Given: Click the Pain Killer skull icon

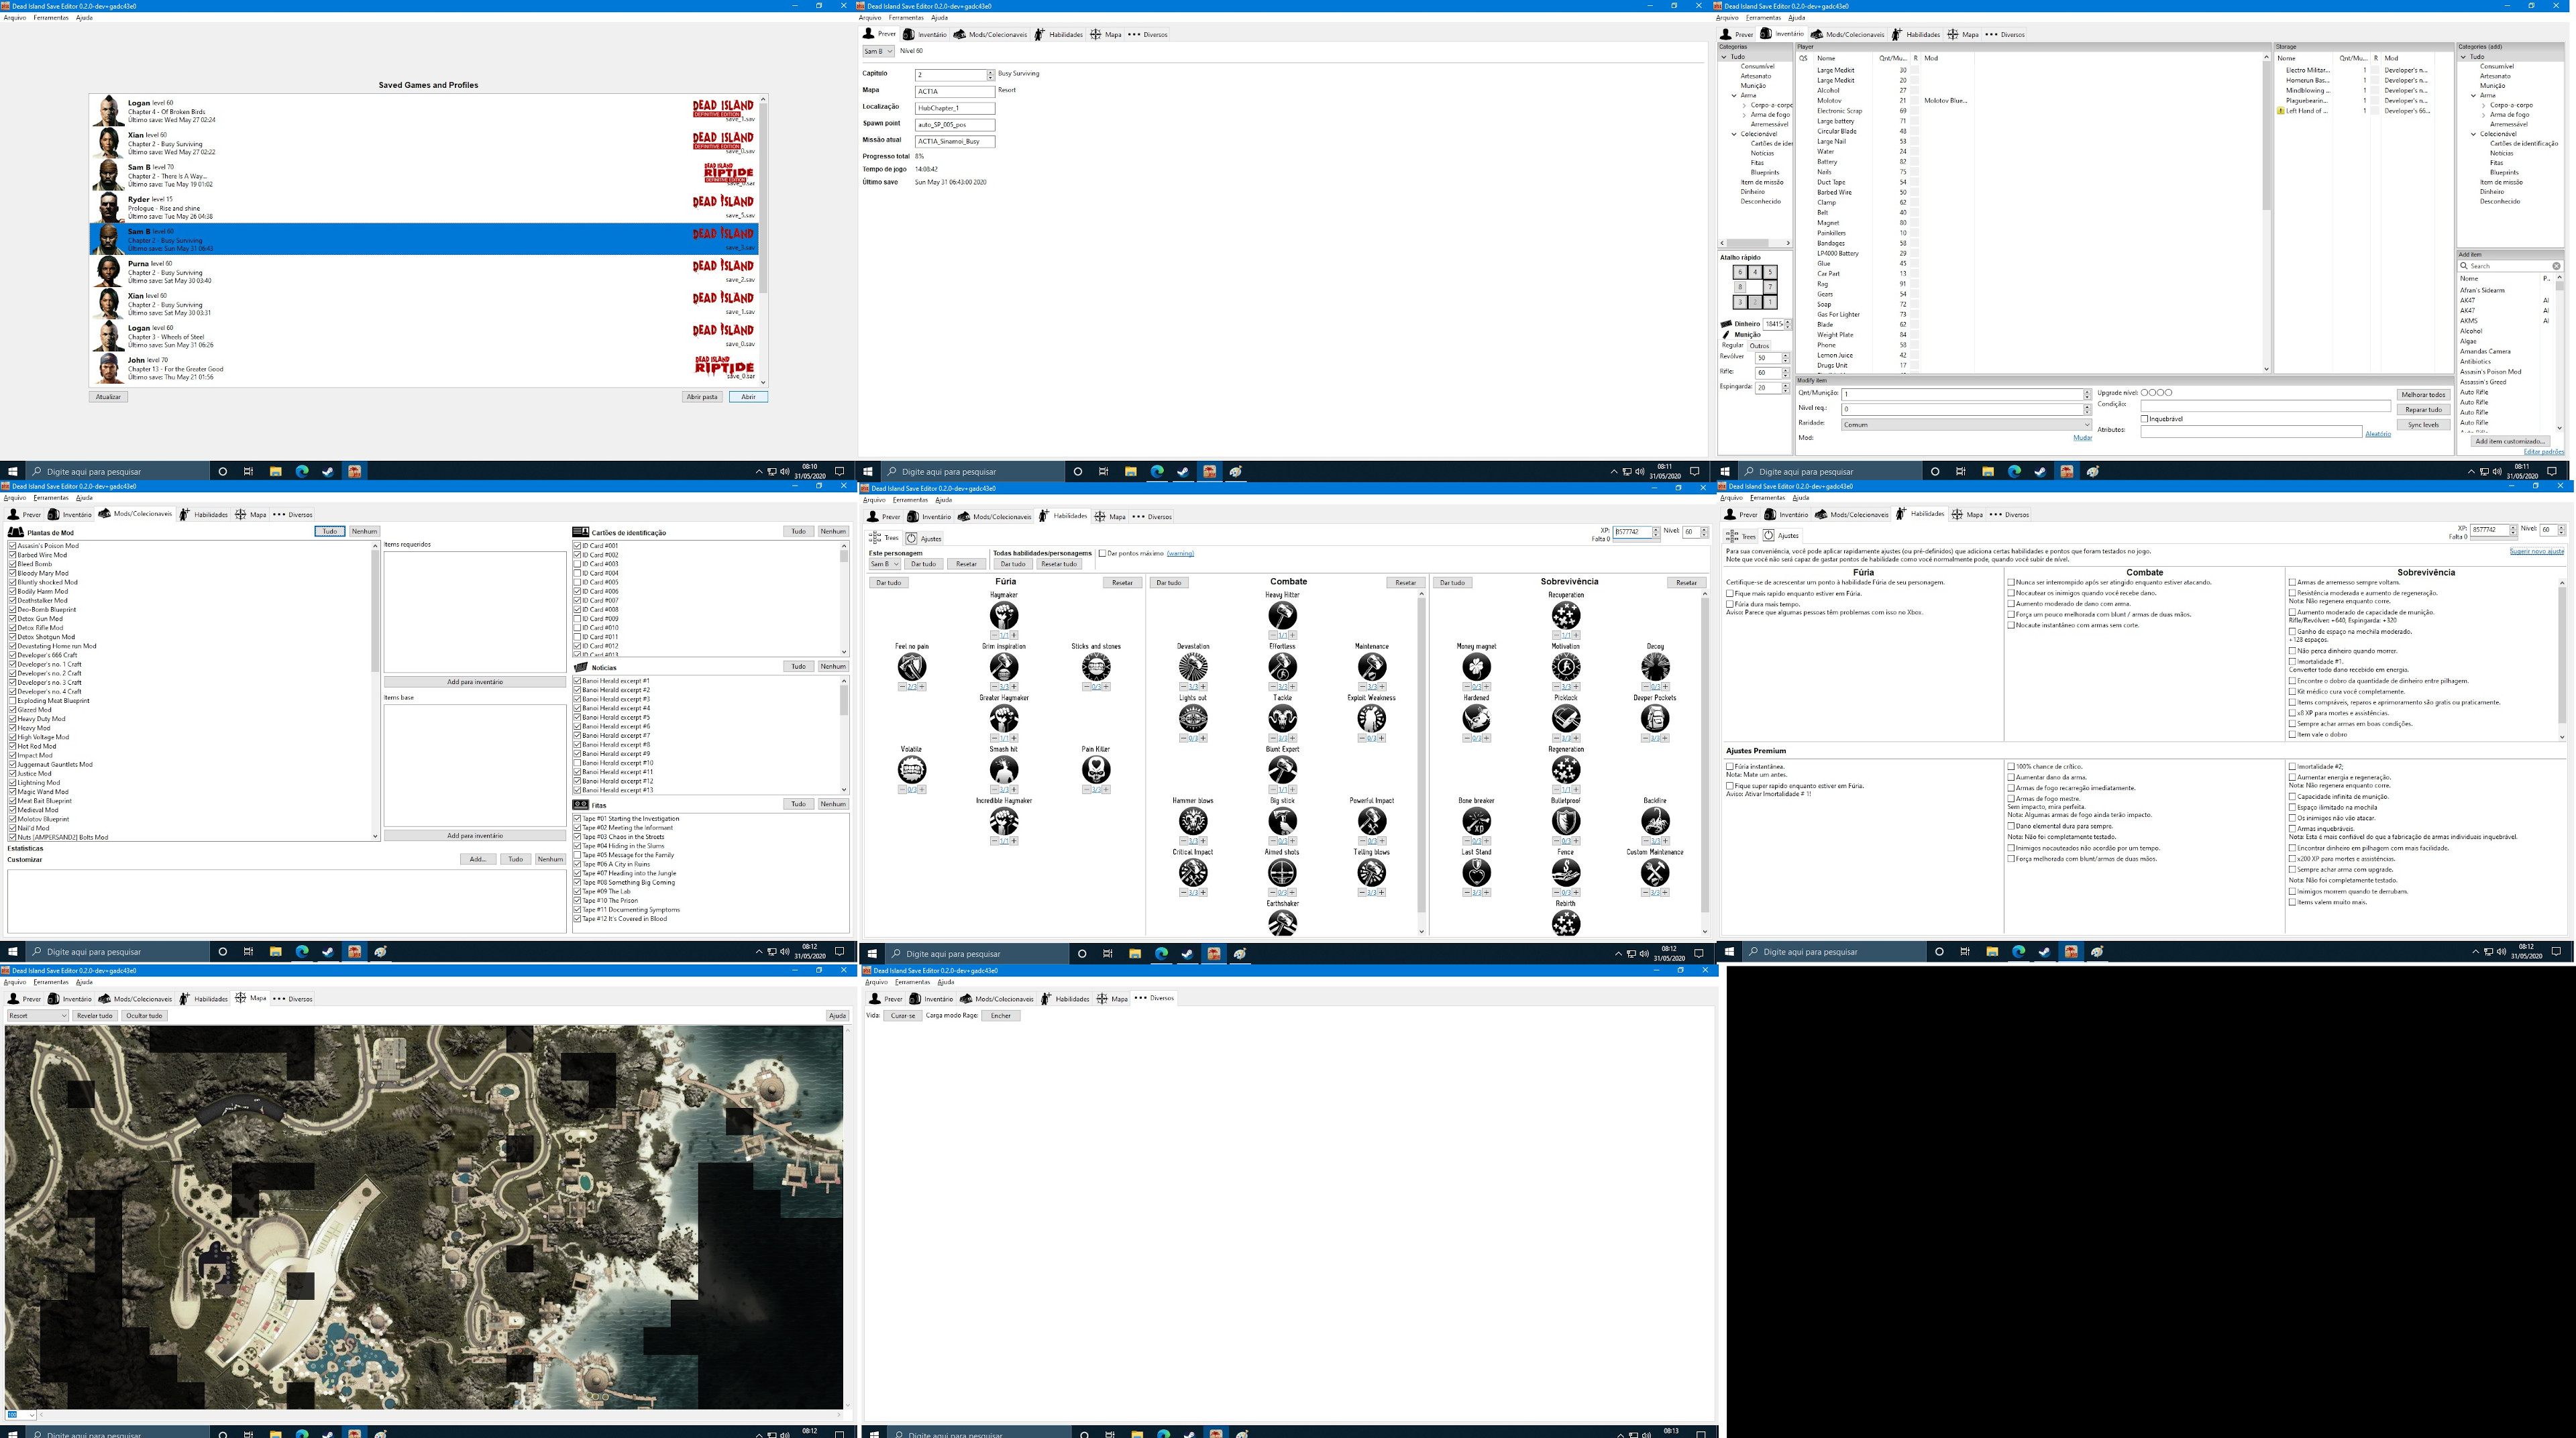Looking at the screenshot, I should 1096,769.
